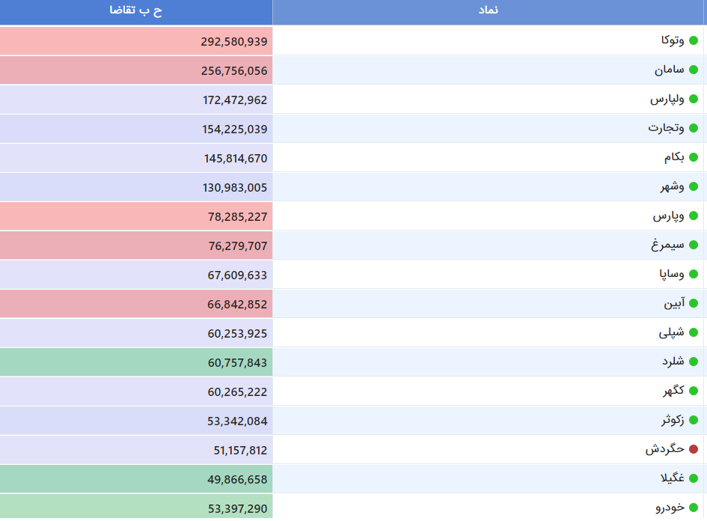Open the symbol وپارس

coord(669,216)
